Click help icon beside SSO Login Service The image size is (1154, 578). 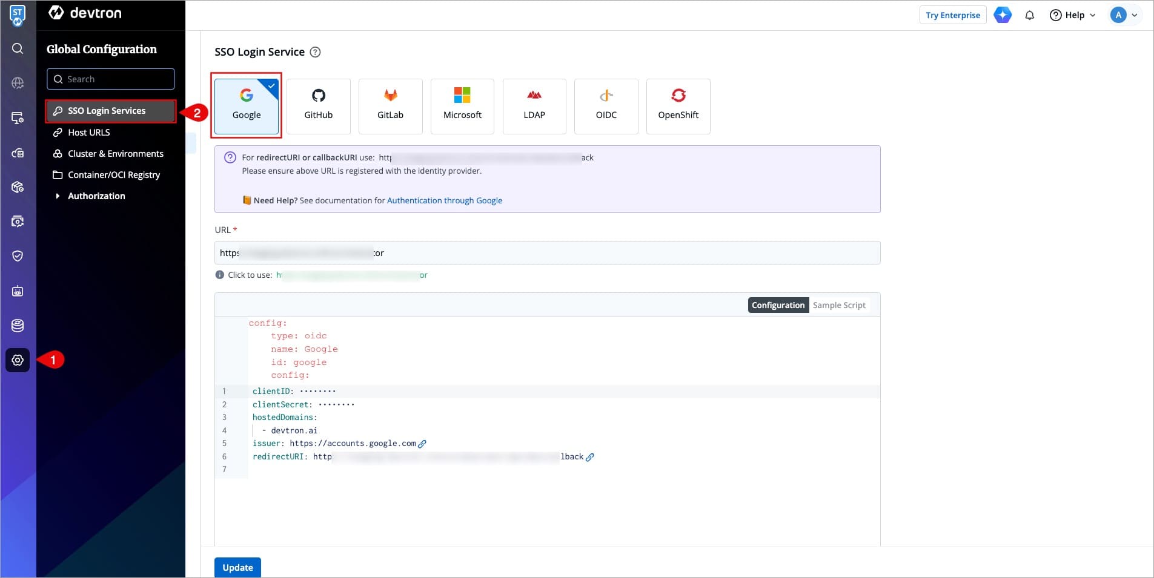click(x=315, y=52)
